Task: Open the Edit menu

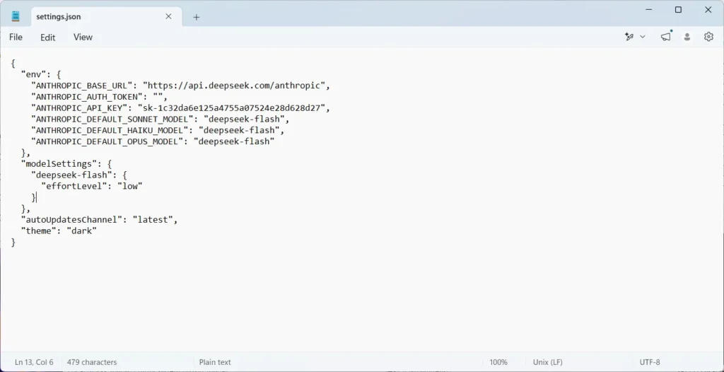Action: click(x=47, y=37)
